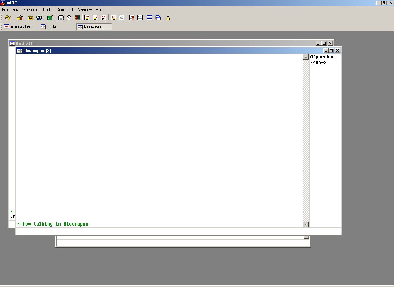Image resolution: width=394 pixels, height=287 pixels.
Task: Select Esko-2 in the nick list
Action: [x=318, y=63]
